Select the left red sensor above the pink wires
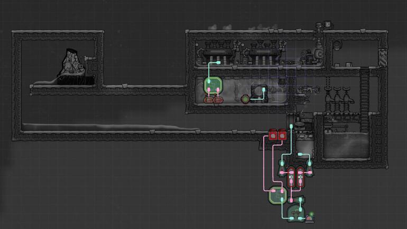The width and height of the screenshot is (407, 229). pyautogui.click(x=273, y=135)
